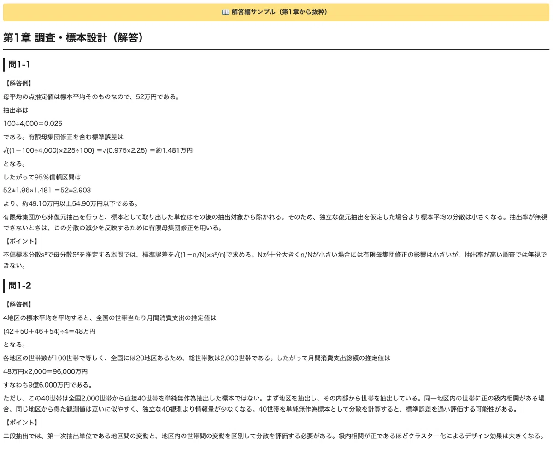Click the line すなわち9億6,000万円である。
The width and height of the screenshot is (553, 460).
(x=48, y=384)
